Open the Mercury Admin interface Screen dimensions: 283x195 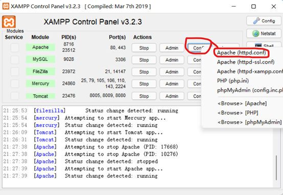(172, 84)
